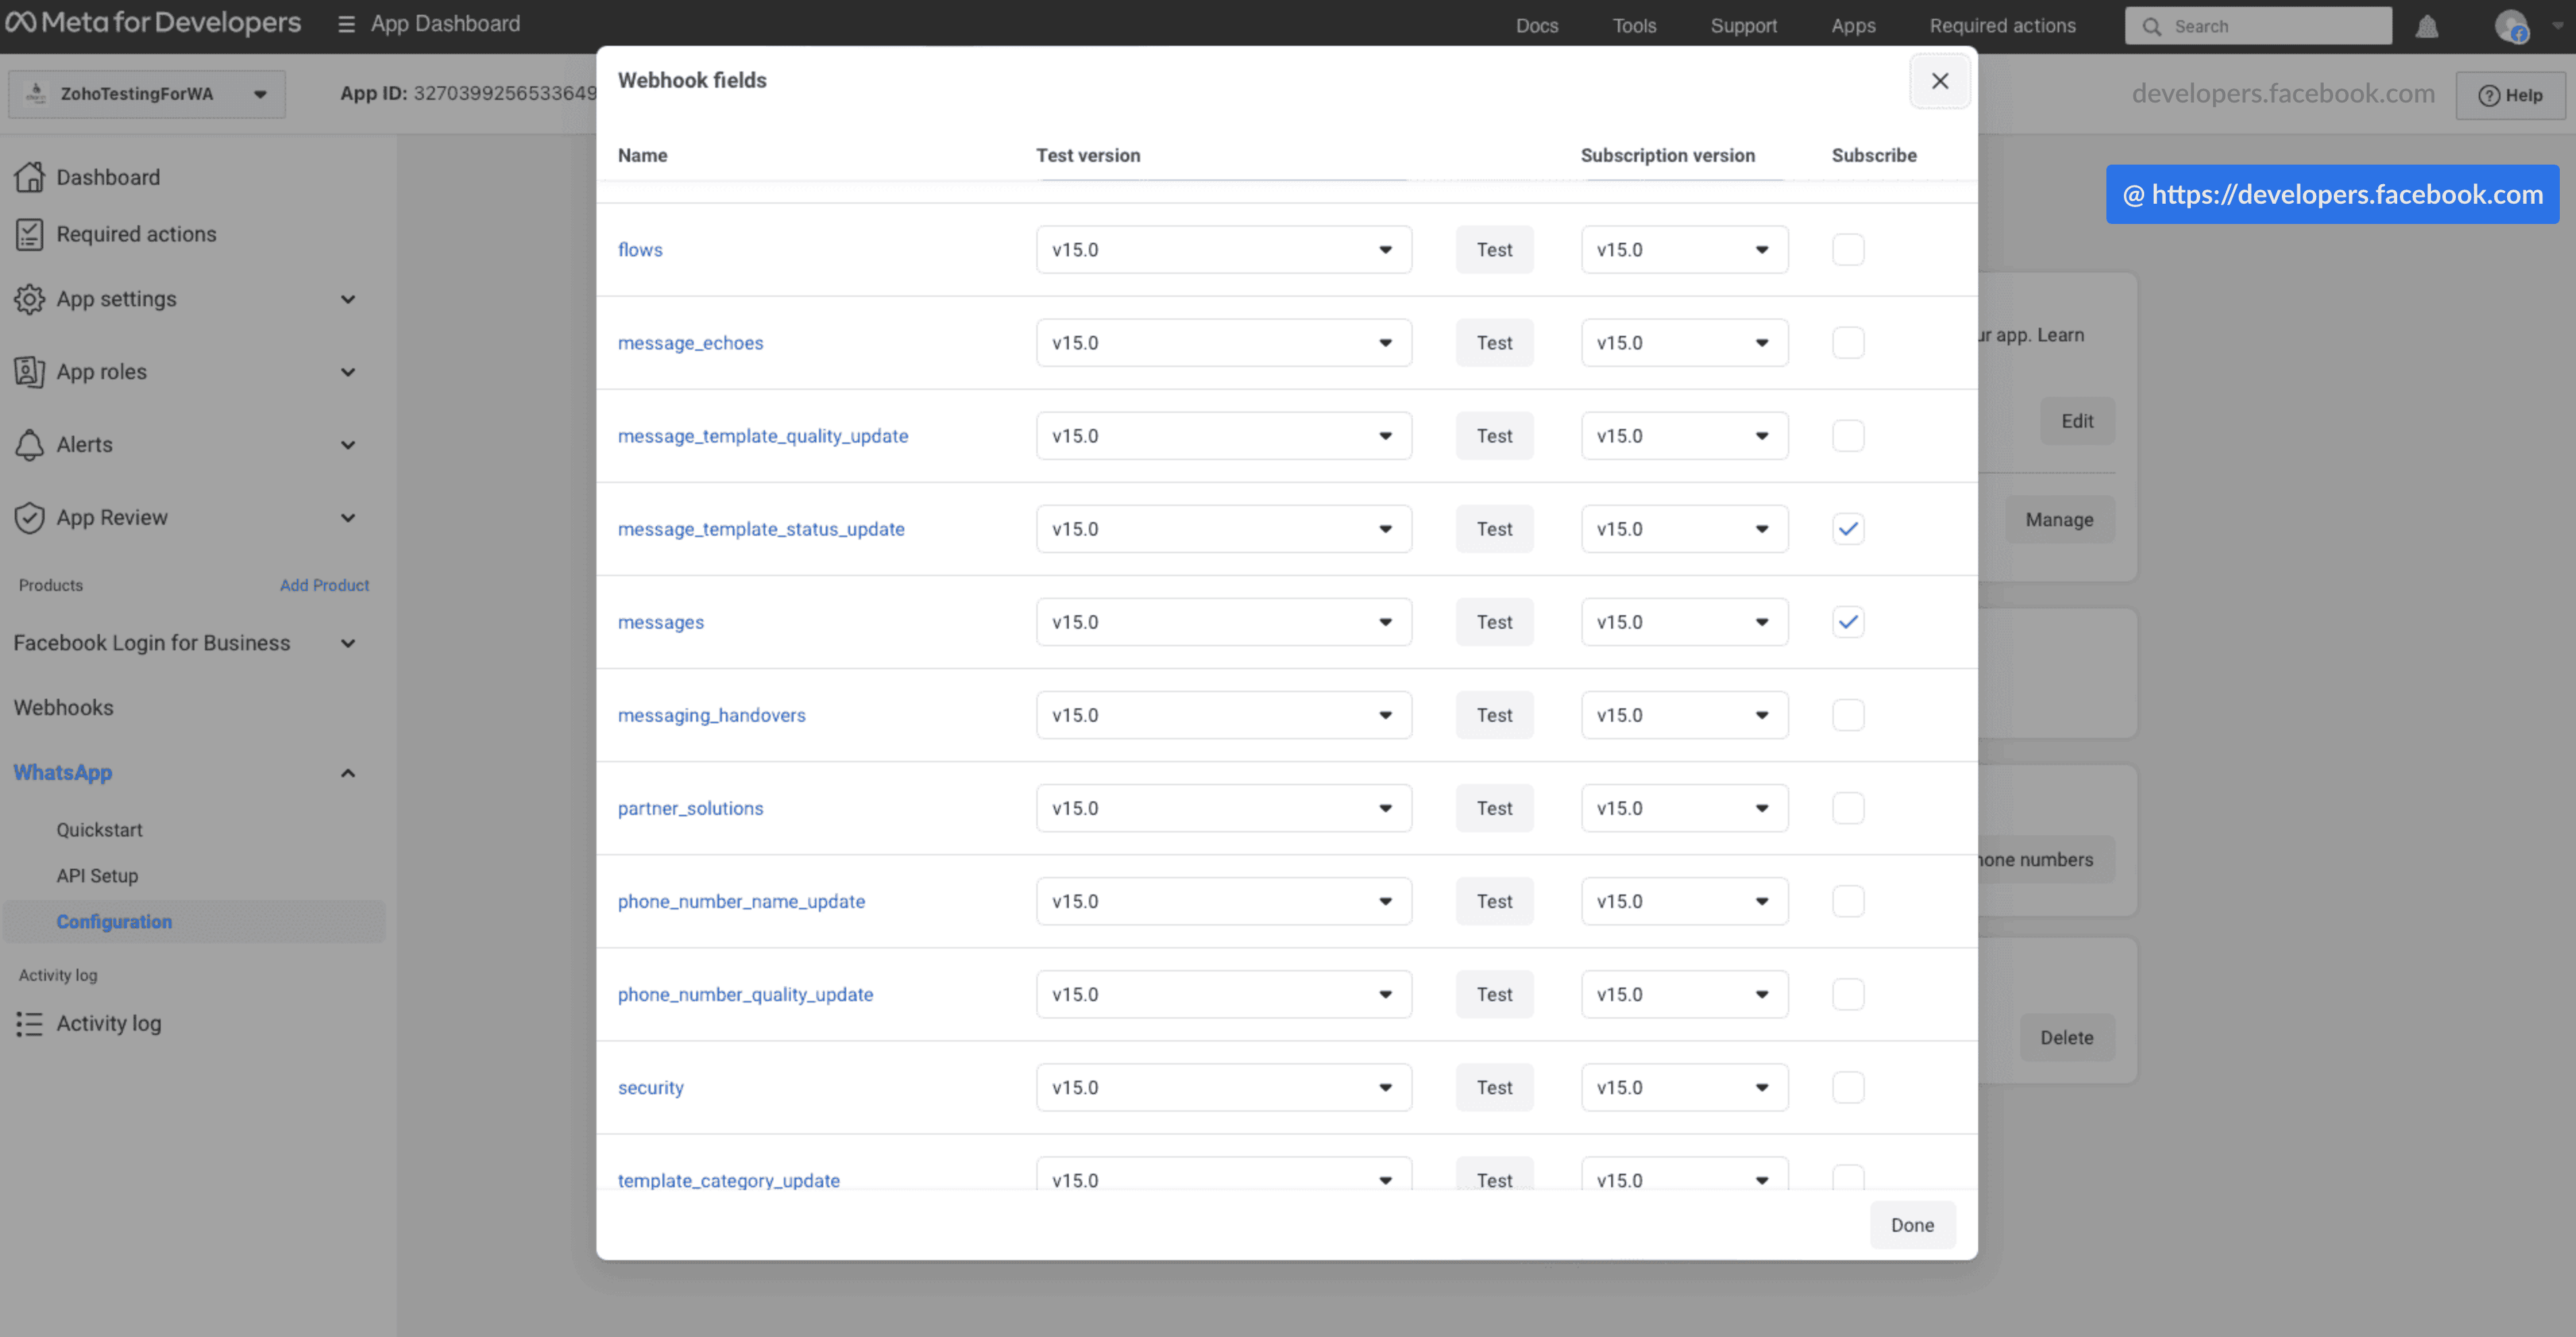Image resolution: width=2576 pixels, height=1337 pixels.
Task: Open notifications via the top bell icon
Action: tap(2428, 26)
